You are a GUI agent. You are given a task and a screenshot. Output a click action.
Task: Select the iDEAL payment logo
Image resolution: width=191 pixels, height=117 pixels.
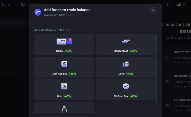pyautogui.click(x=126, y=64)
